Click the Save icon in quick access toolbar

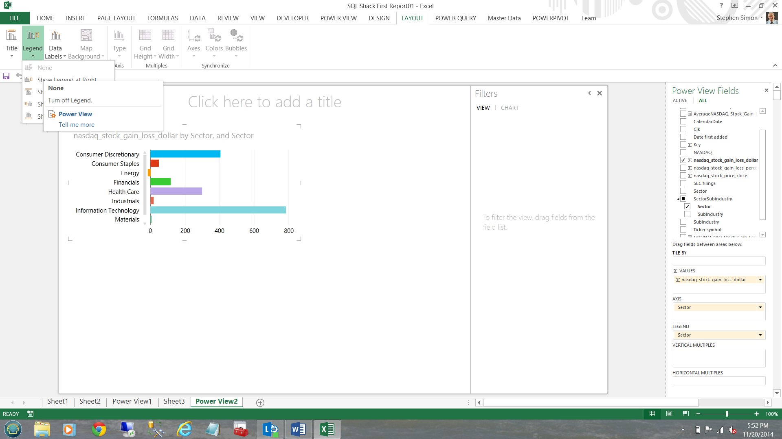click(6, 76)
